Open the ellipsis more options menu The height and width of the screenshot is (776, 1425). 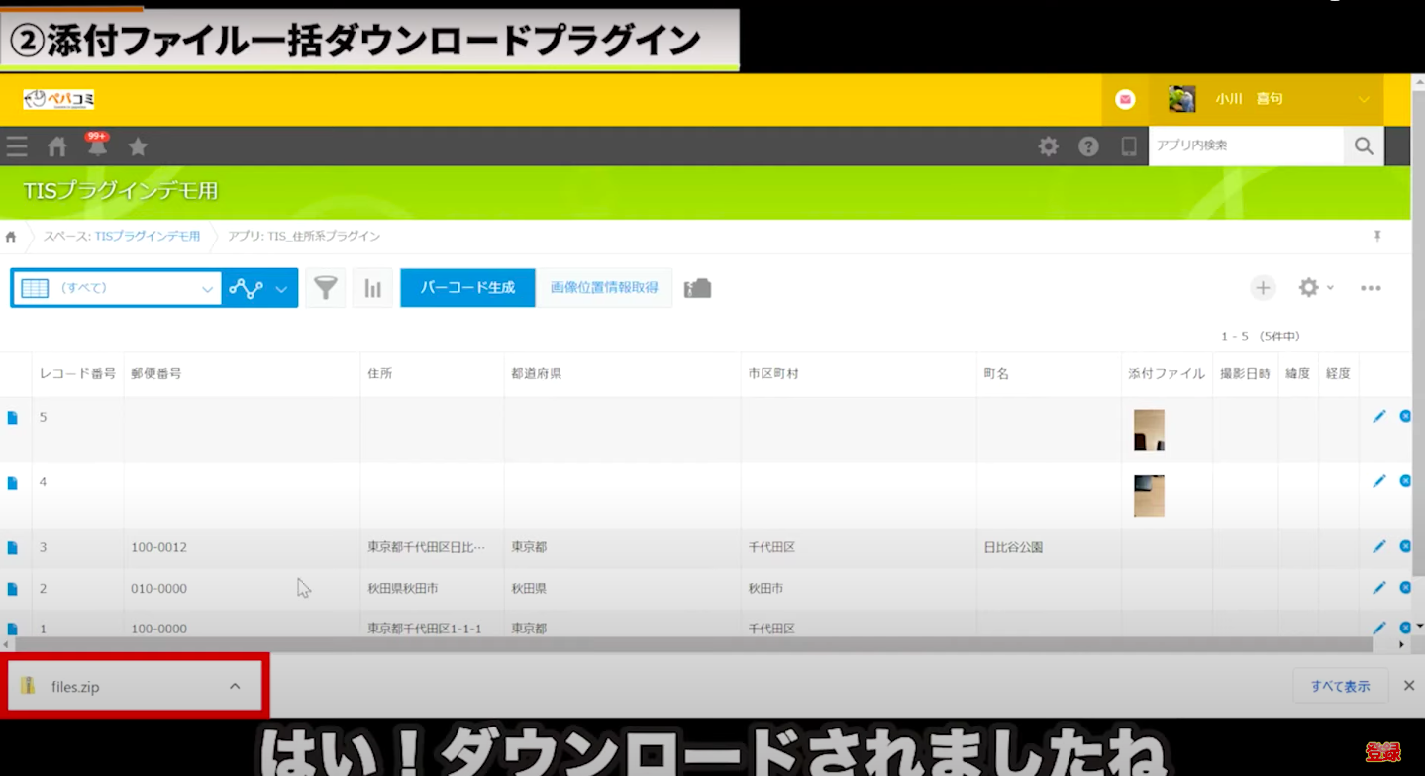tap(1371, 287)
